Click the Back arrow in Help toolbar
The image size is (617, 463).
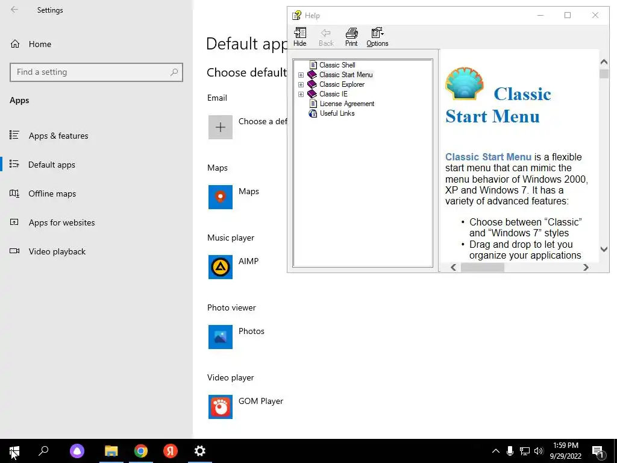(x=326, y=37)
